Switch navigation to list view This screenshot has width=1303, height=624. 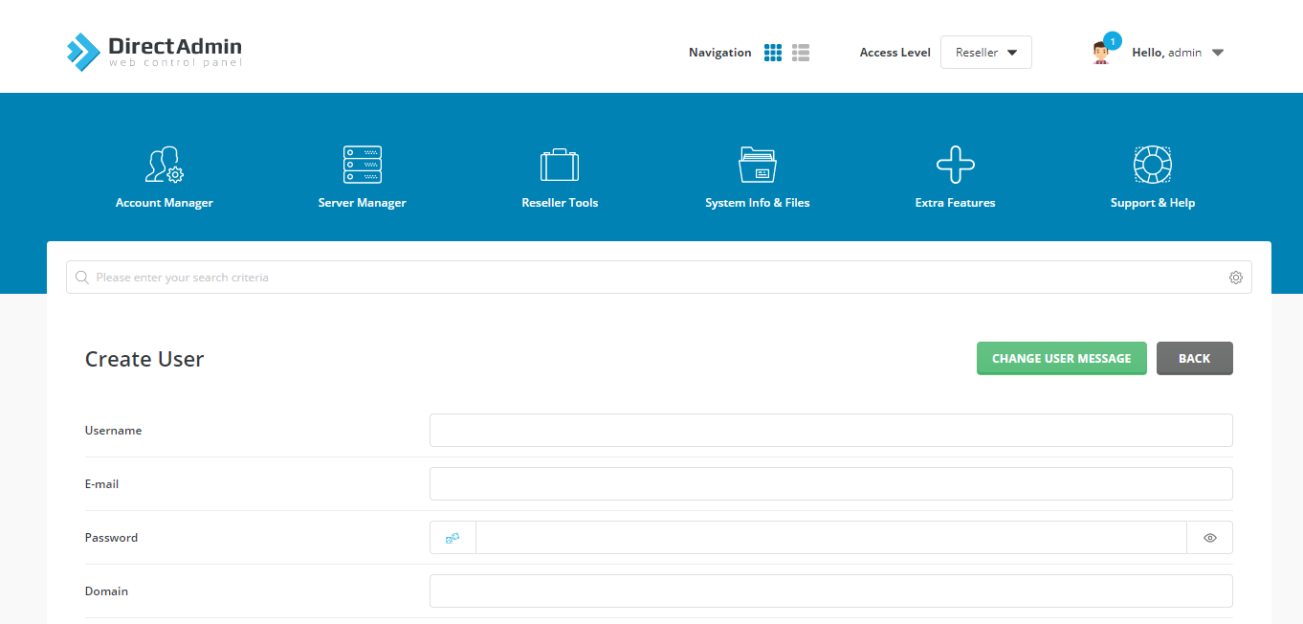coord(801,53)
